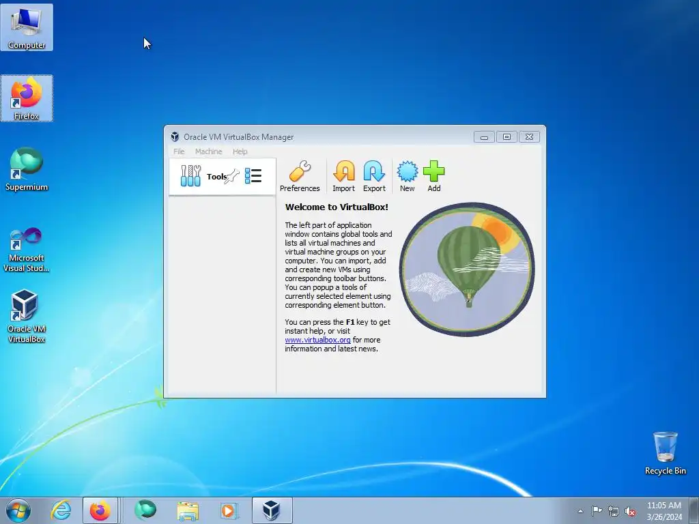Screen dimensions: 699x524
Task: Show hidden system tray icons
Action: (x=580, y=511)
